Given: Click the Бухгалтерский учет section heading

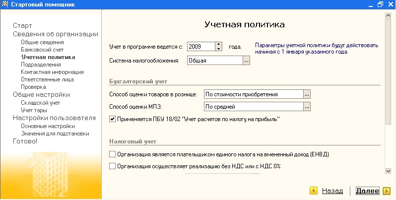Looking at the screenshot, I should pos(138,81).
